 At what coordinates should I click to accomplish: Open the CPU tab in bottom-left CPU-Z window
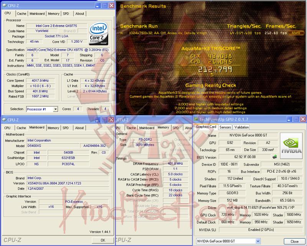coord(7,128)
